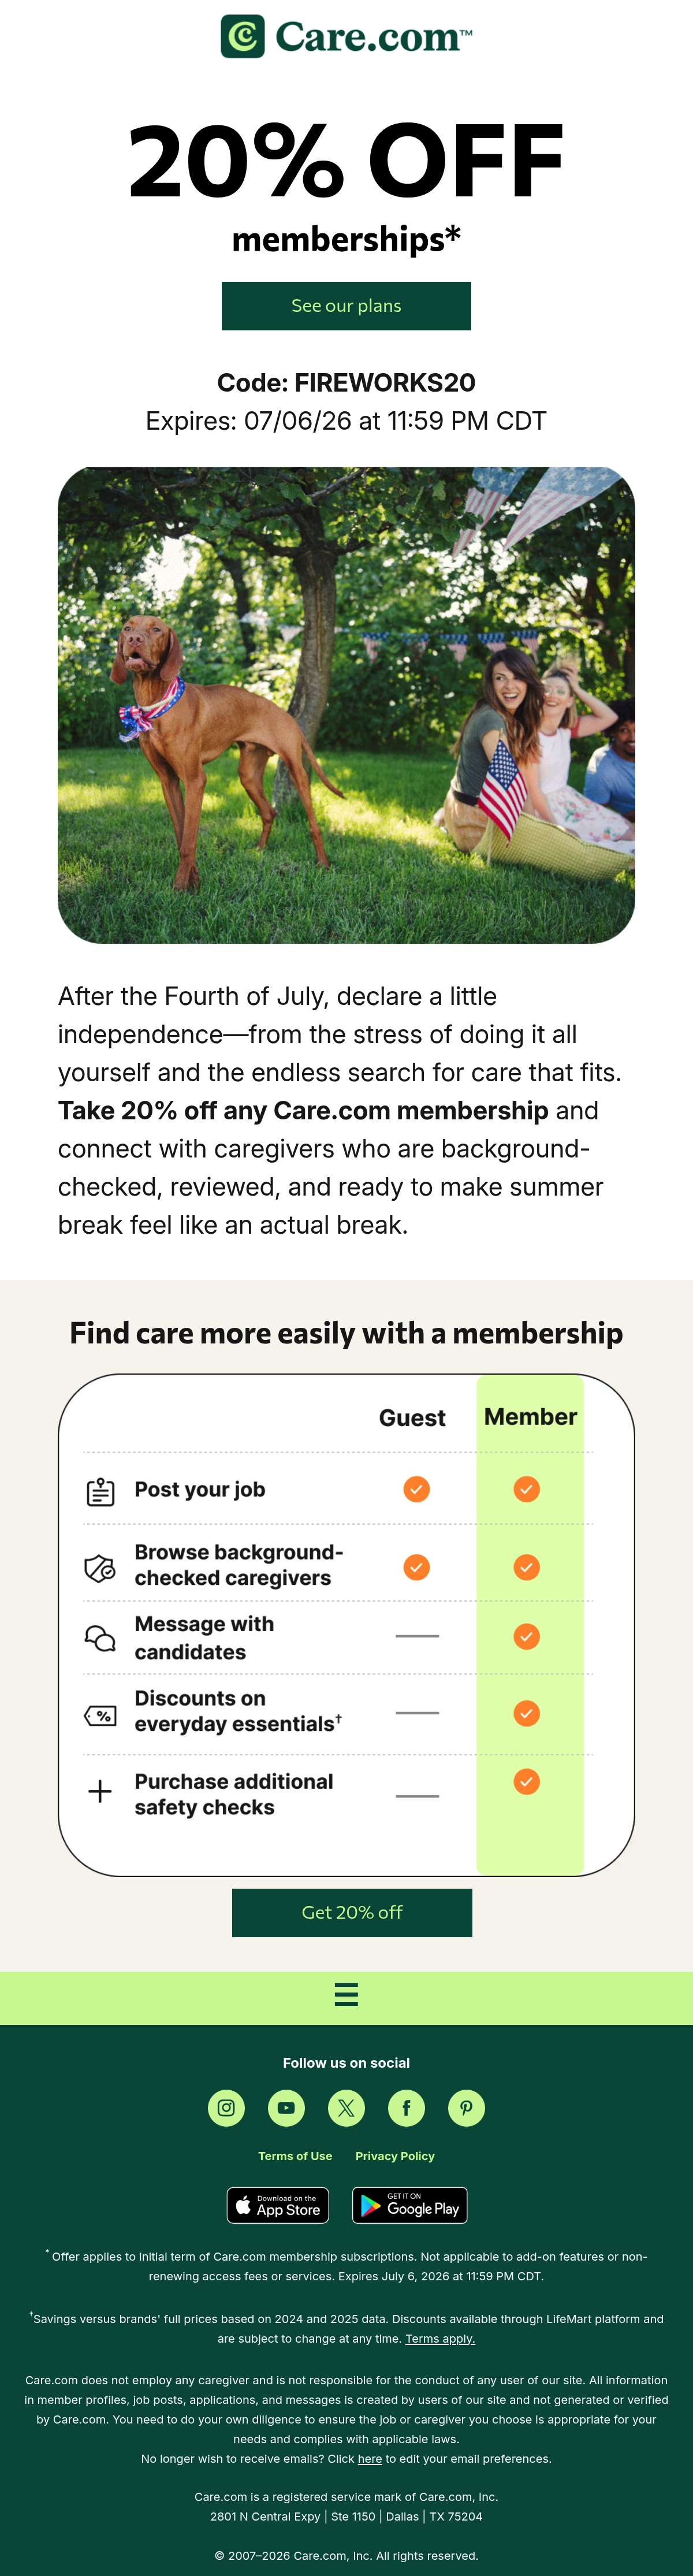Open the YouTube social icon
Screen dimensions: 693x2576
(286, 2108)
